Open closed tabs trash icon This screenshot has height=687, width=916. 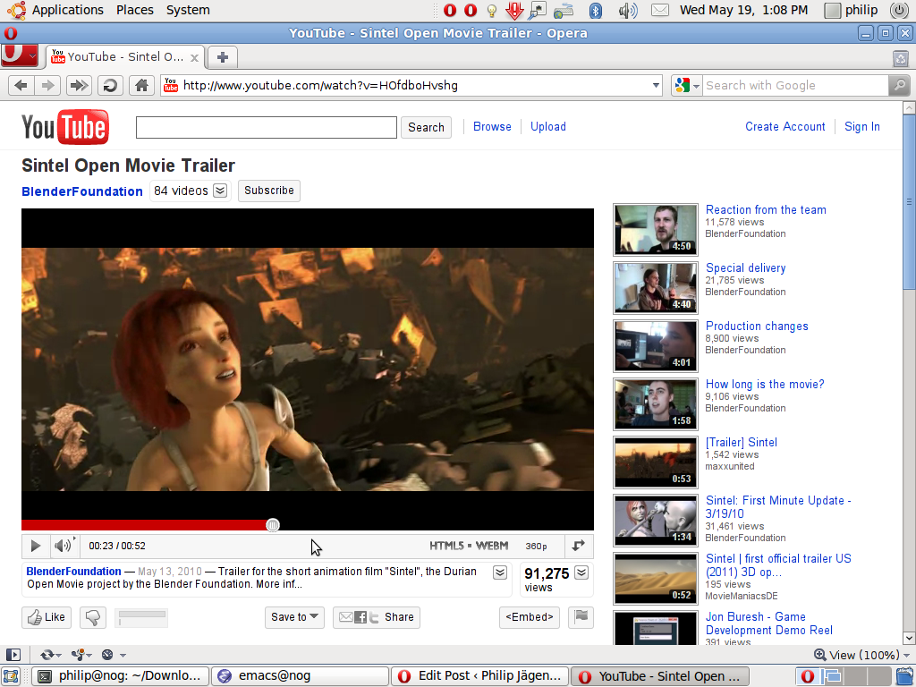901,58
